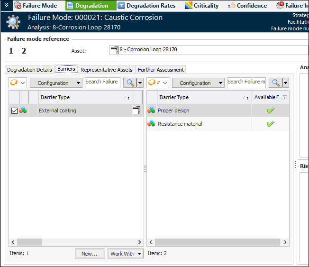Click the right grid horizontal scrollbar thumb
The image size is (309, 267).
(x=218, y=242)
